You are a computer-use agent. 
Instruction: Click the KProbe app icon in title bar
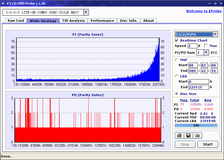[x=3, y=3]
